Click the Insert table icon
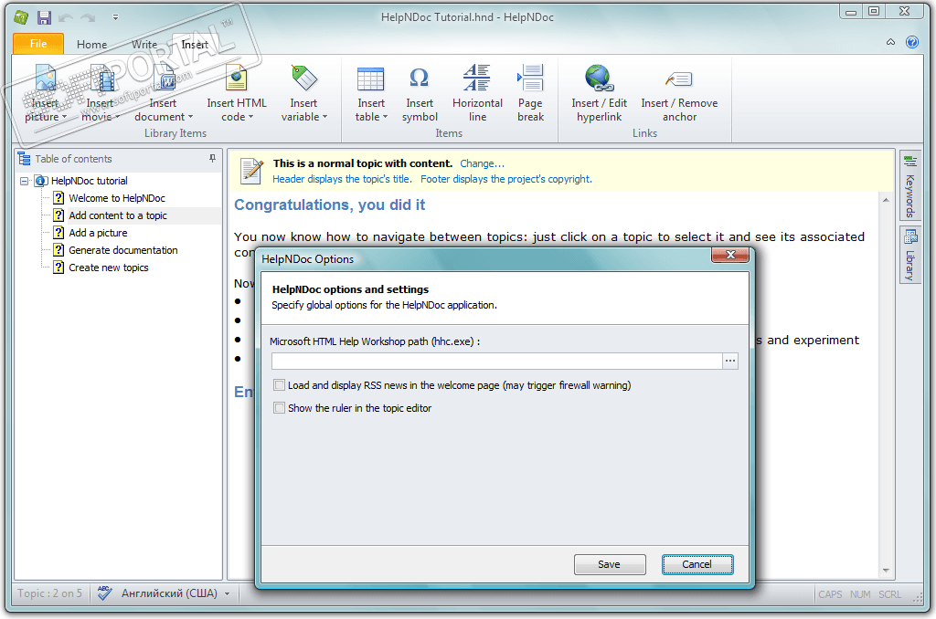This screenshot has height=619, width=936. tap(371, 79)
